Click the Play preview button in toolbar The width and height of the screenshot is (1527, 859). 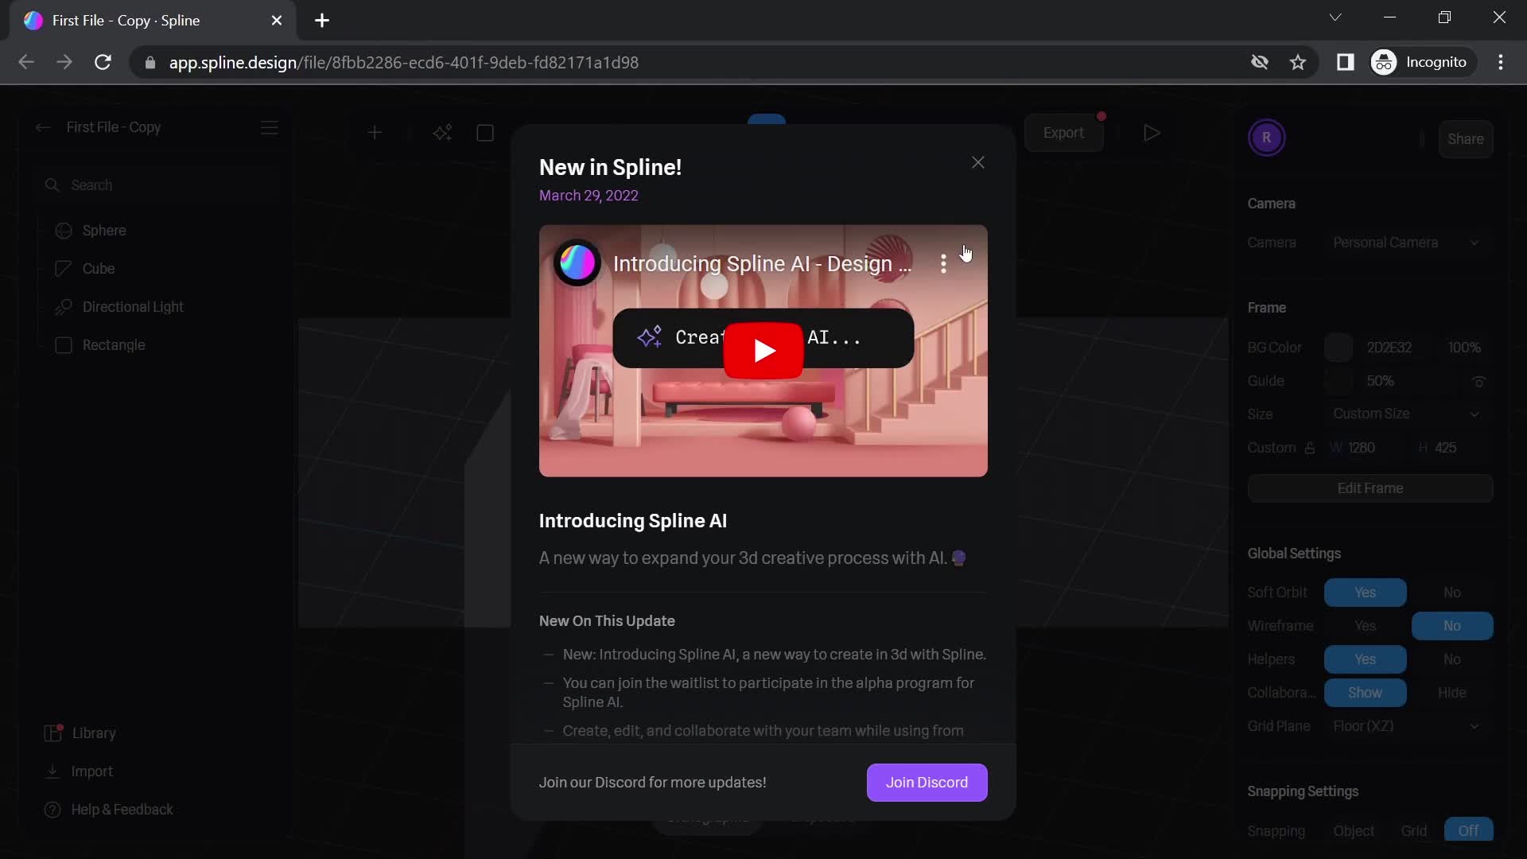1151,132
